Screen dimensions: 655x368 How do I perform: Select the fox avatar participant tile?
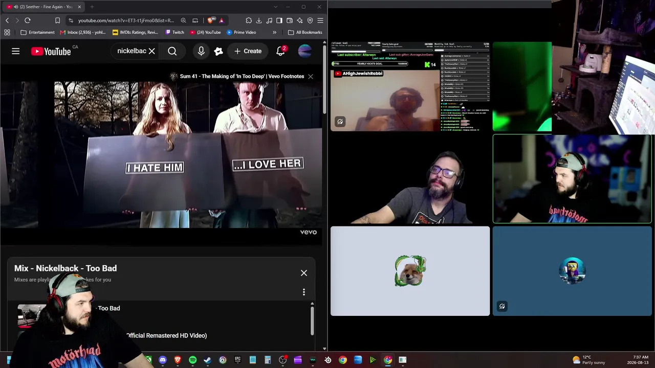(410, 271)
